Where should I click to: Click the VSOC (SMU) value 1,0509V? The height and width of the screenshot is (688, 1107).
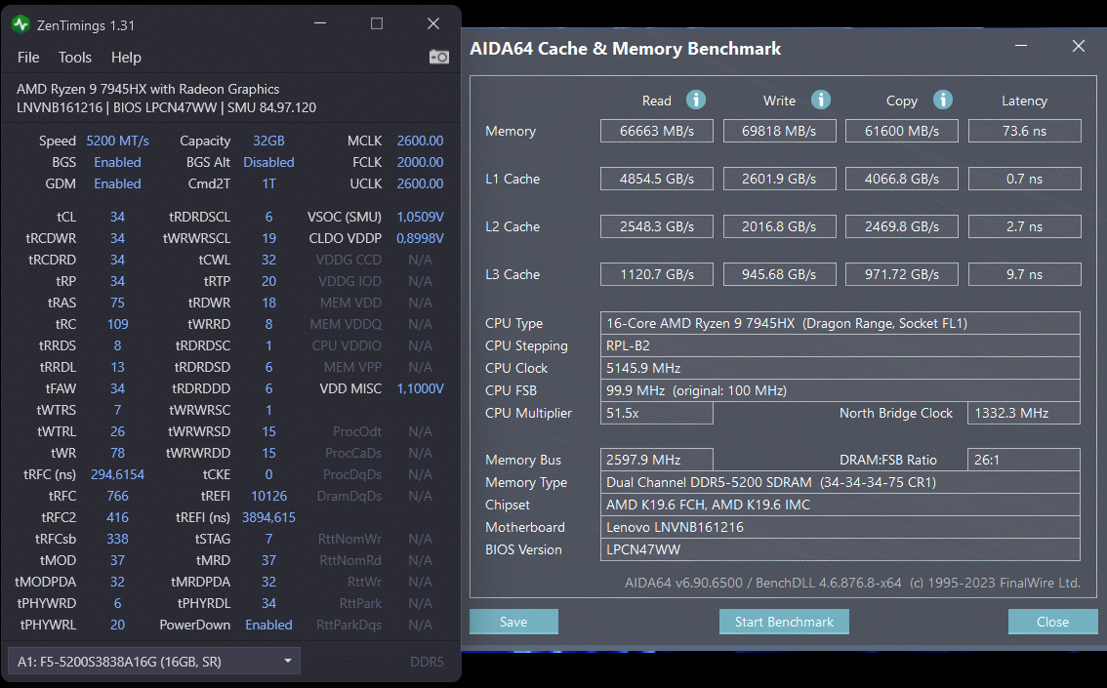pyautogui.click(x=420, y=217)
